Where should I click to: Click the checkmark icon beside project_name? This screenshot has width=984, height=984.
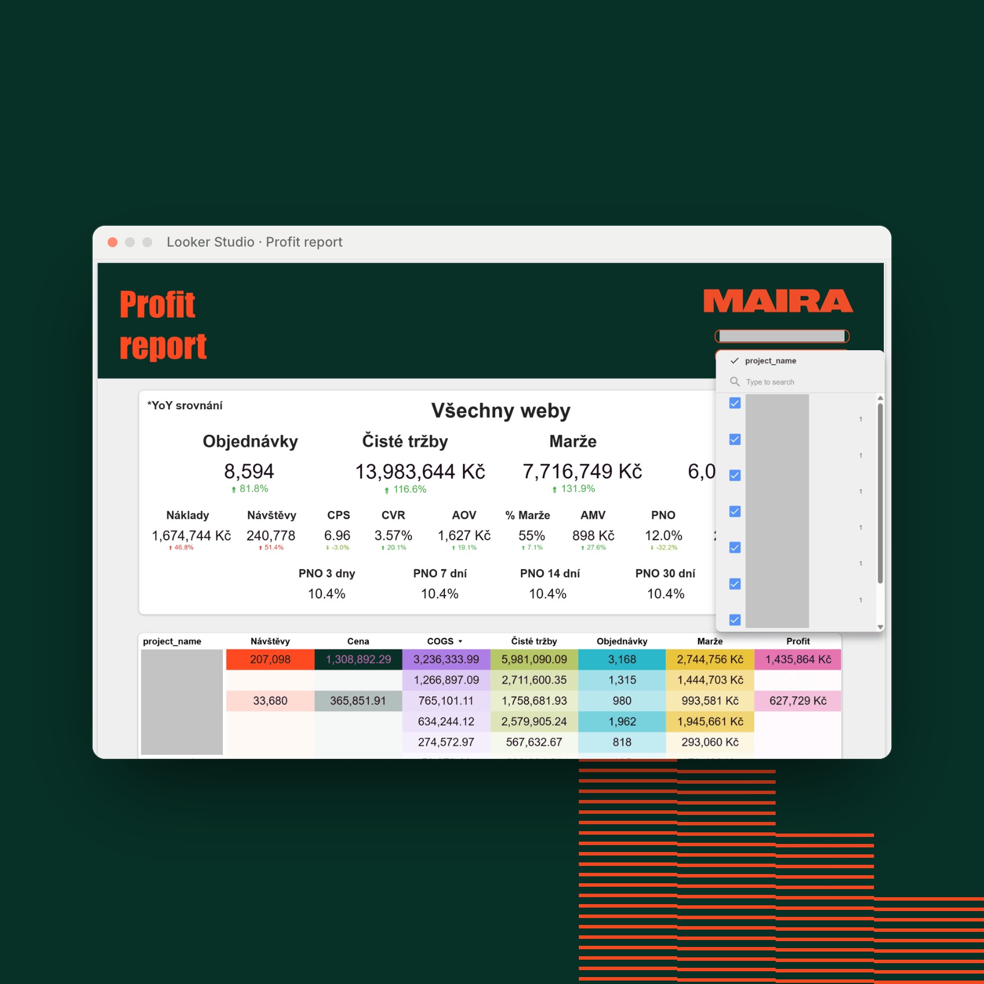(x=735, y=361)
